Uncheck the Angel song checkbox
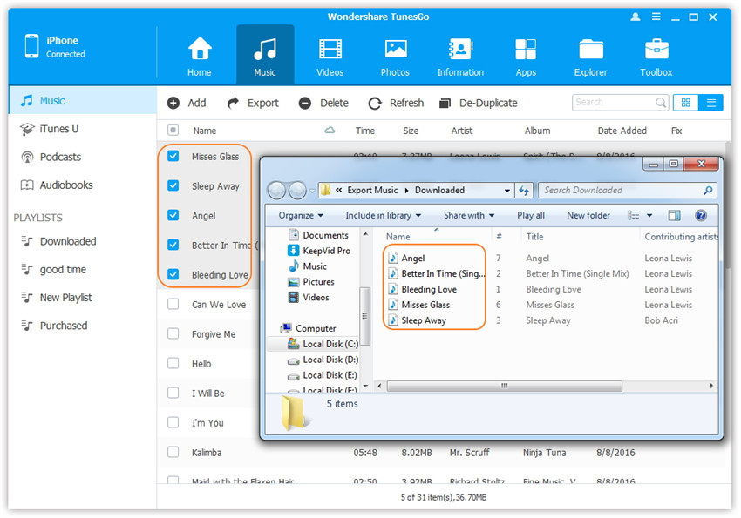 [173, 216]
